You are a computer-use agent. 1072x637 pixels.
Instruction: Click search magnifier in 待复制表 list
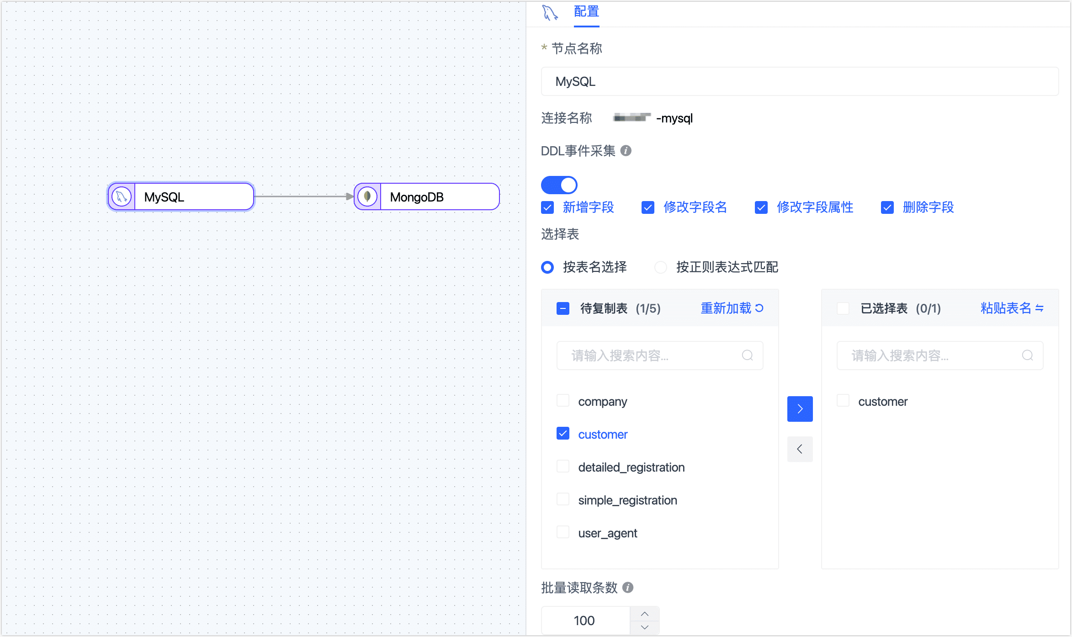(x=748, y=356)
